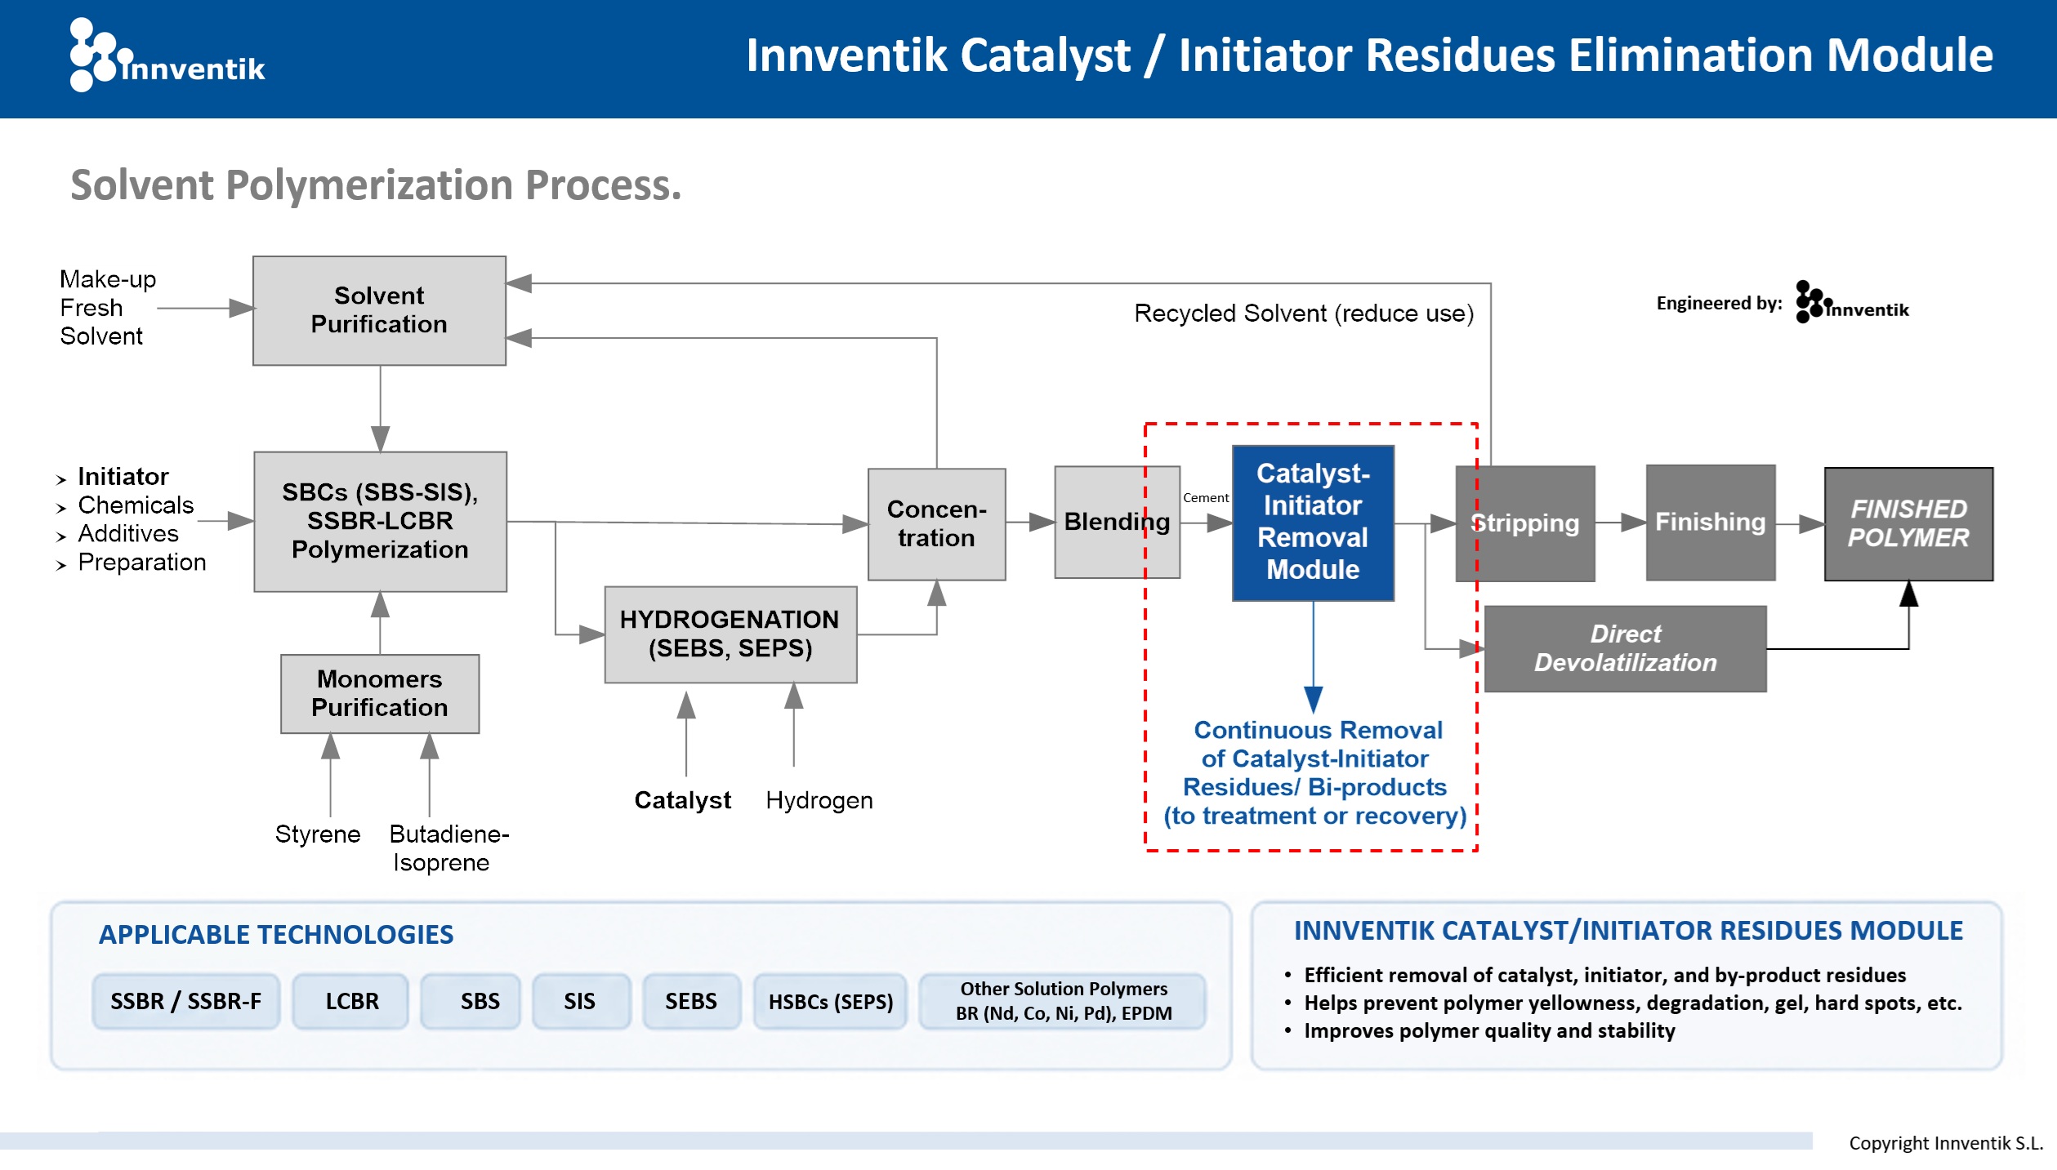This screenshot has height=1170, width=2057.
Task: Click the 'Catalyst' input label
Action: [x=682, y=799]
